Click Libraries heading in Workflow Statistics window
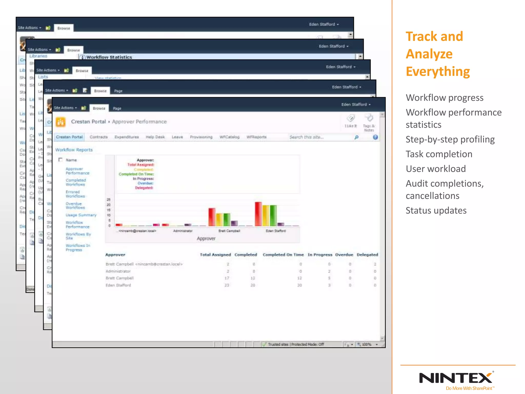This screenshot has height=394, width=525. tap(38, 56)
